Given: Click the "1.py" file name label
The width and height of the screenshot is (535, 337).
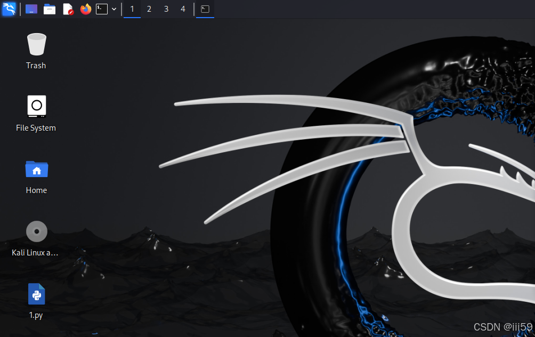Looking at the screenshot, I should (x=36, y=315).
